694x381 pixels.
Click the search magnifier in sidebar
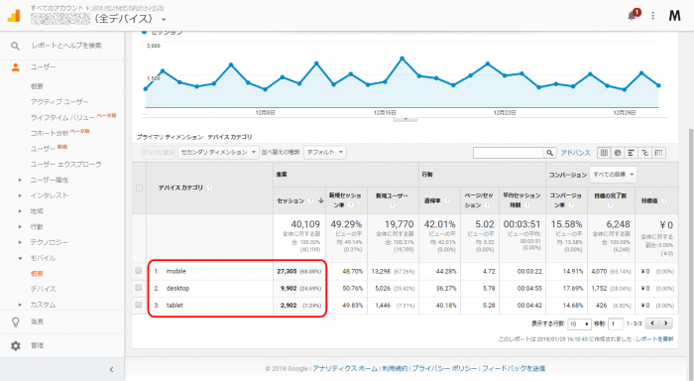point(15,46)
